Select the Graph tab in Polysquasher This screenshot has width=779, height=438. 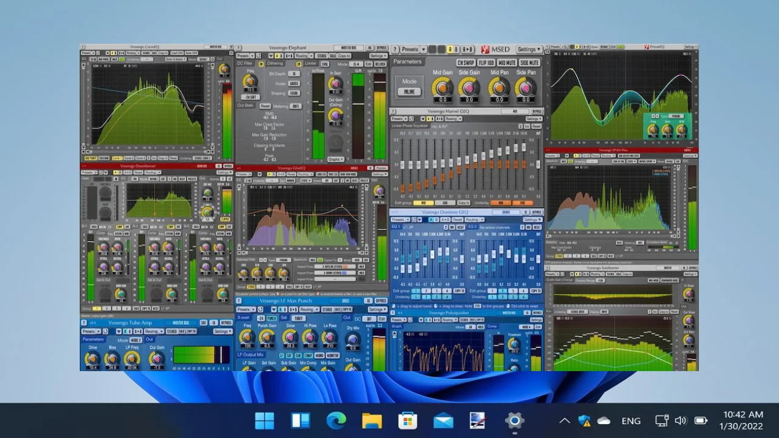396,327
